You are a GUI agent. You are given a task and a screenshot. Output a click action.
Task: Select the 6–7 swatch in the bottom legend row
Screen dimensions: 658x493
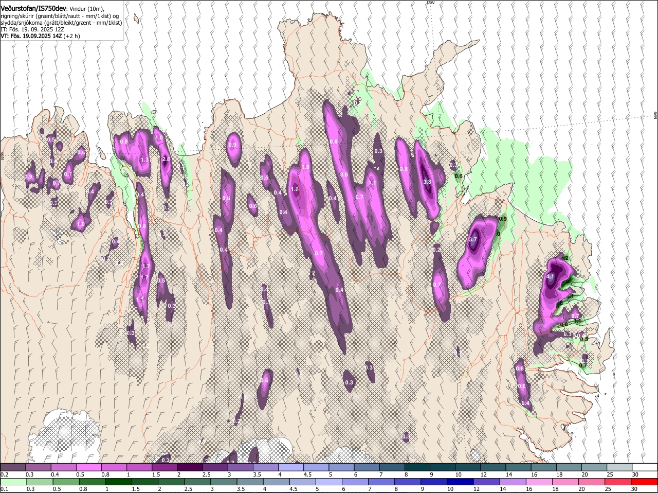[355, 482]
